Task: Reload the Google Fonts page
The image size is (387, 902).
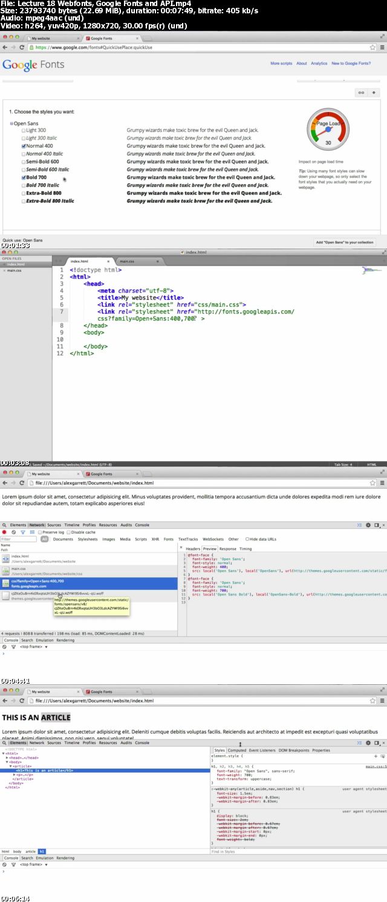Action: (x=22, y=47)
